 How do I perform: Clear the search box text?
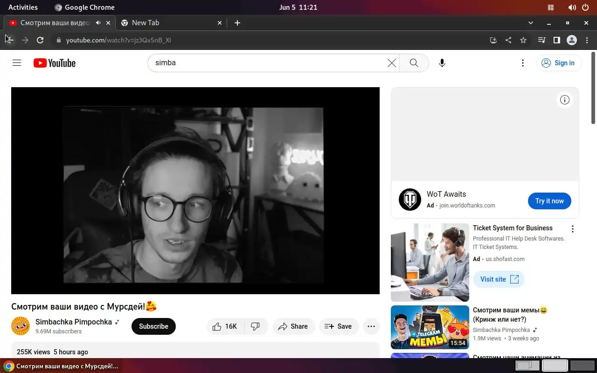pyautogui.click(x=392, y=63)
